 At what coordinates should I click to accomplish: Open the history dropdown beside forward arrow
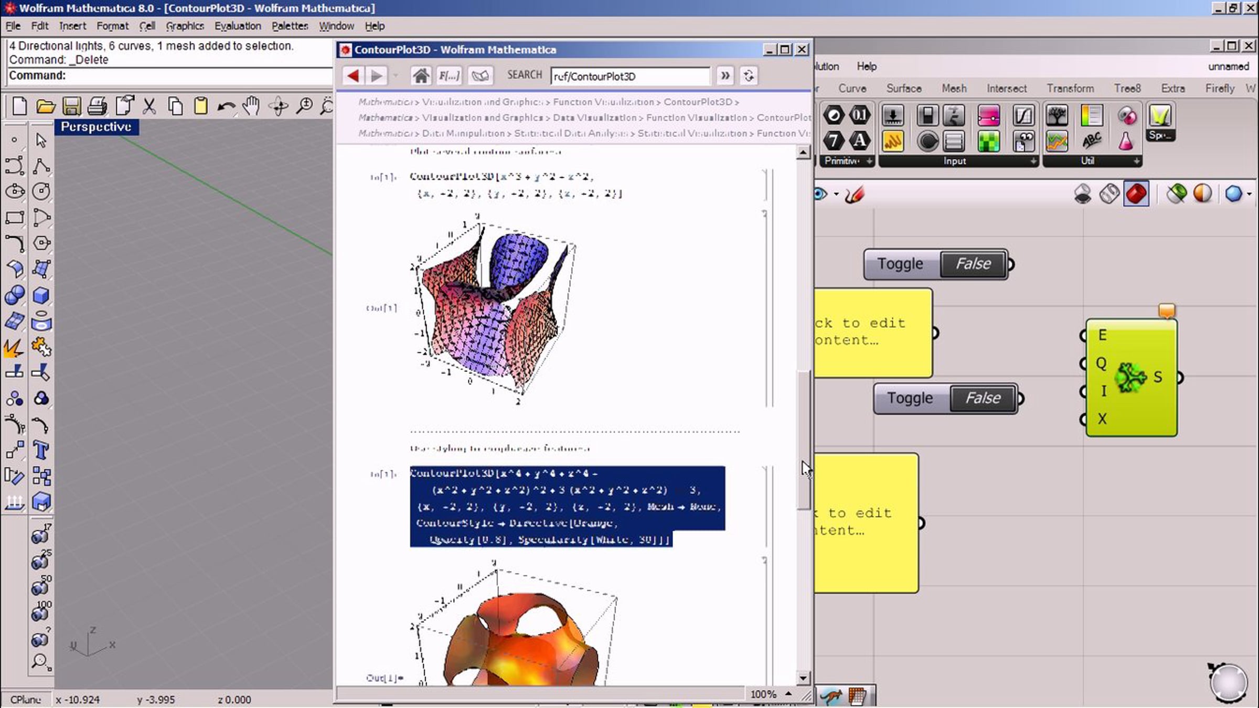pyautogui.click(x=396, y=76)
